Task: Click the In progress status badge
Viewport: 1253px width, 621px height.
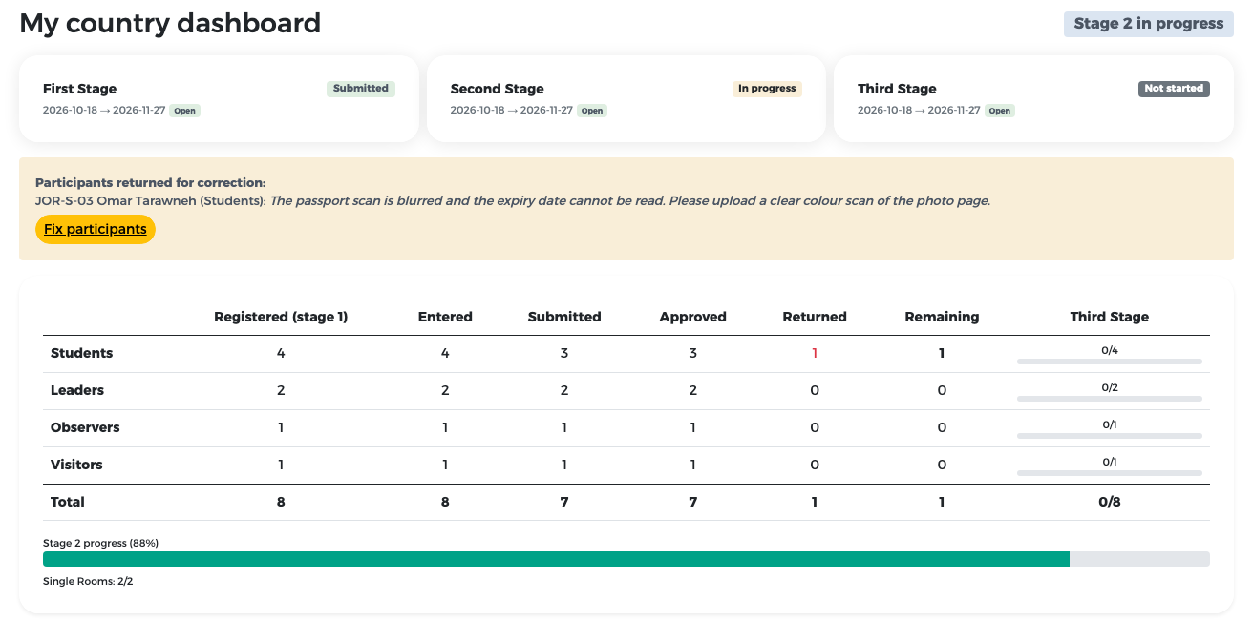Action: tap(767, 89)
